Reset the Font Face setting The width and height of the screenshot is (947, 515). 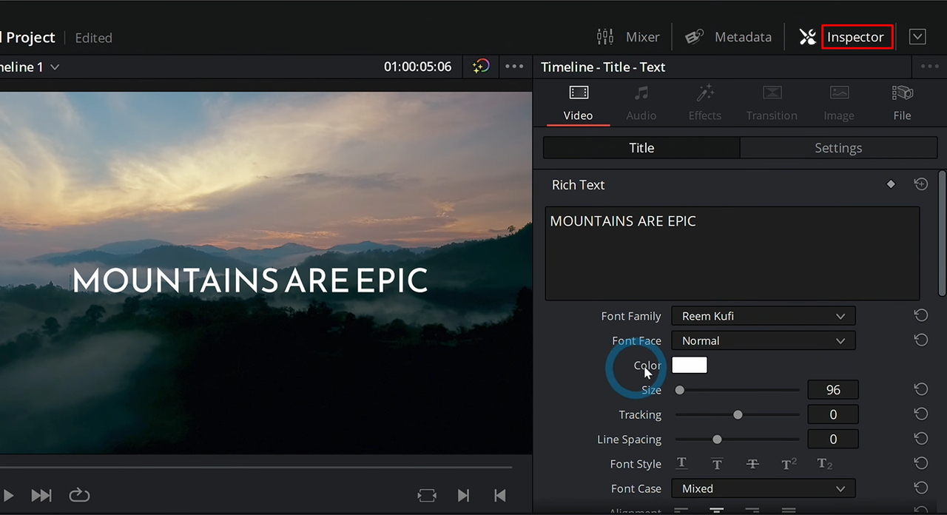tap(920, 340)
